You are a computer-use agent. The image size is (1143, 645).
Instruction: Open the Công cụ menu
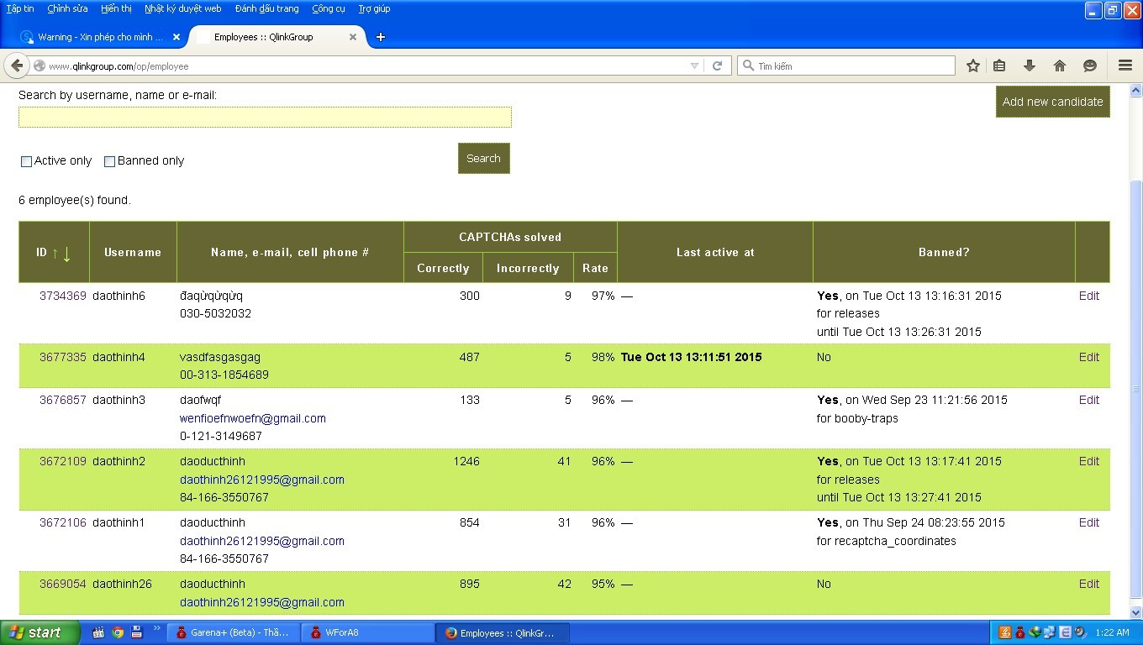[x=328, y=8]
